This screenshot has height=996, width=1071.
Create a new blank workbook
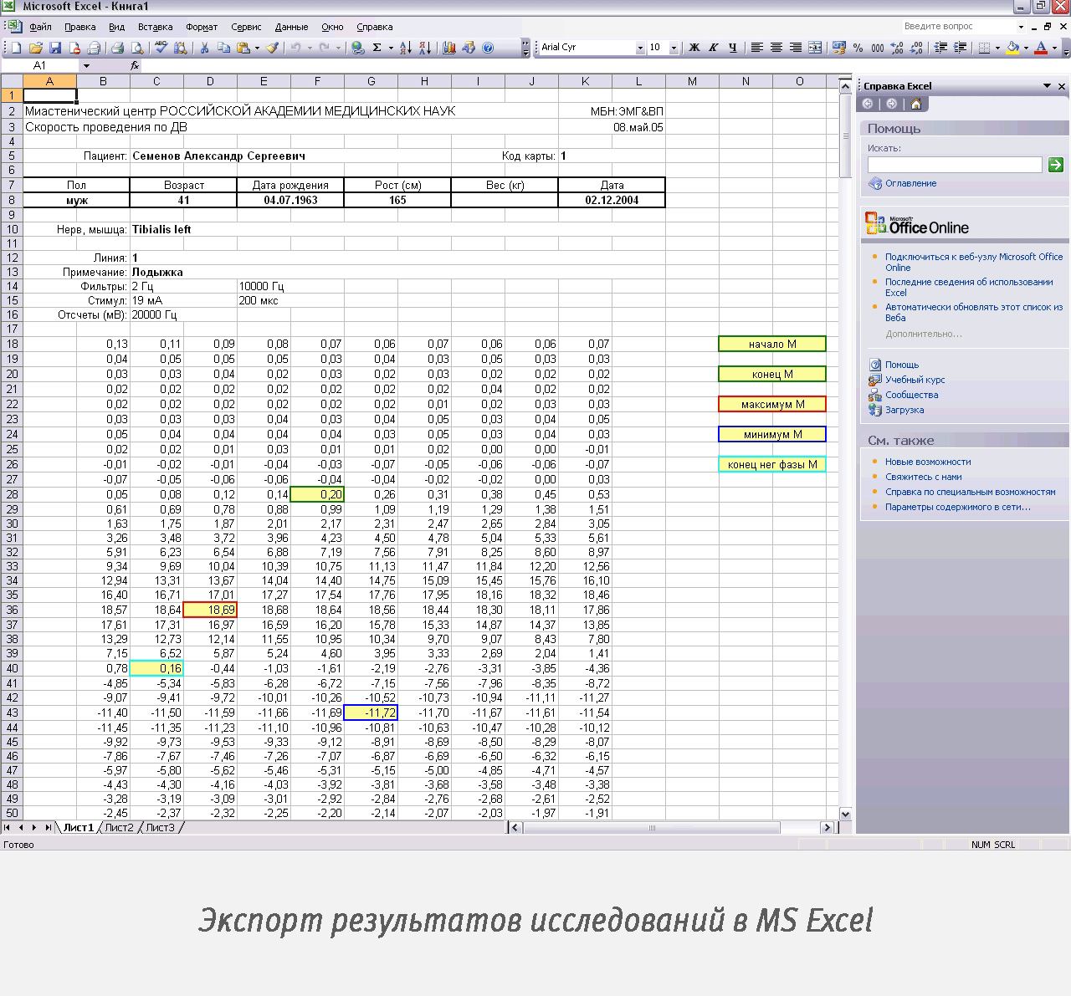(16, 48)
